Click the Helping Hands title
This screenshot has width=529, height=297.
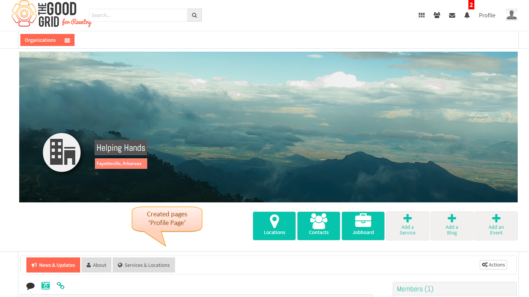[x=121, y=148]
